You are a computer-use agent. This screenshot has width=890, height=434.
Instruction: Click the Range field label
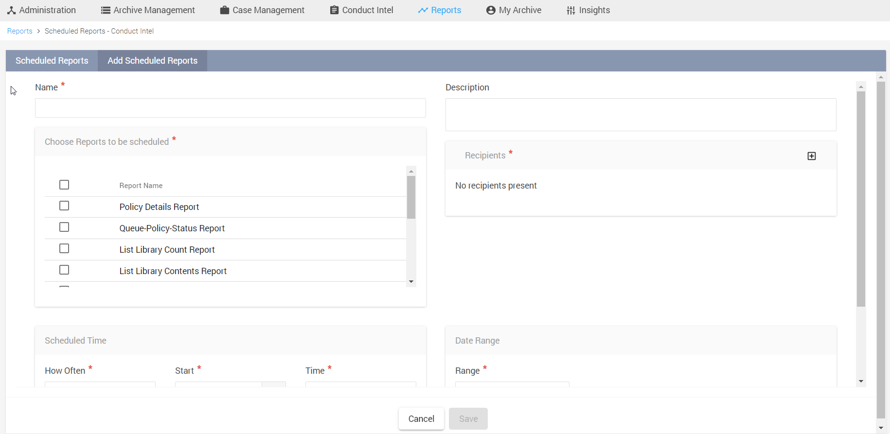click(x=467, y=371)
